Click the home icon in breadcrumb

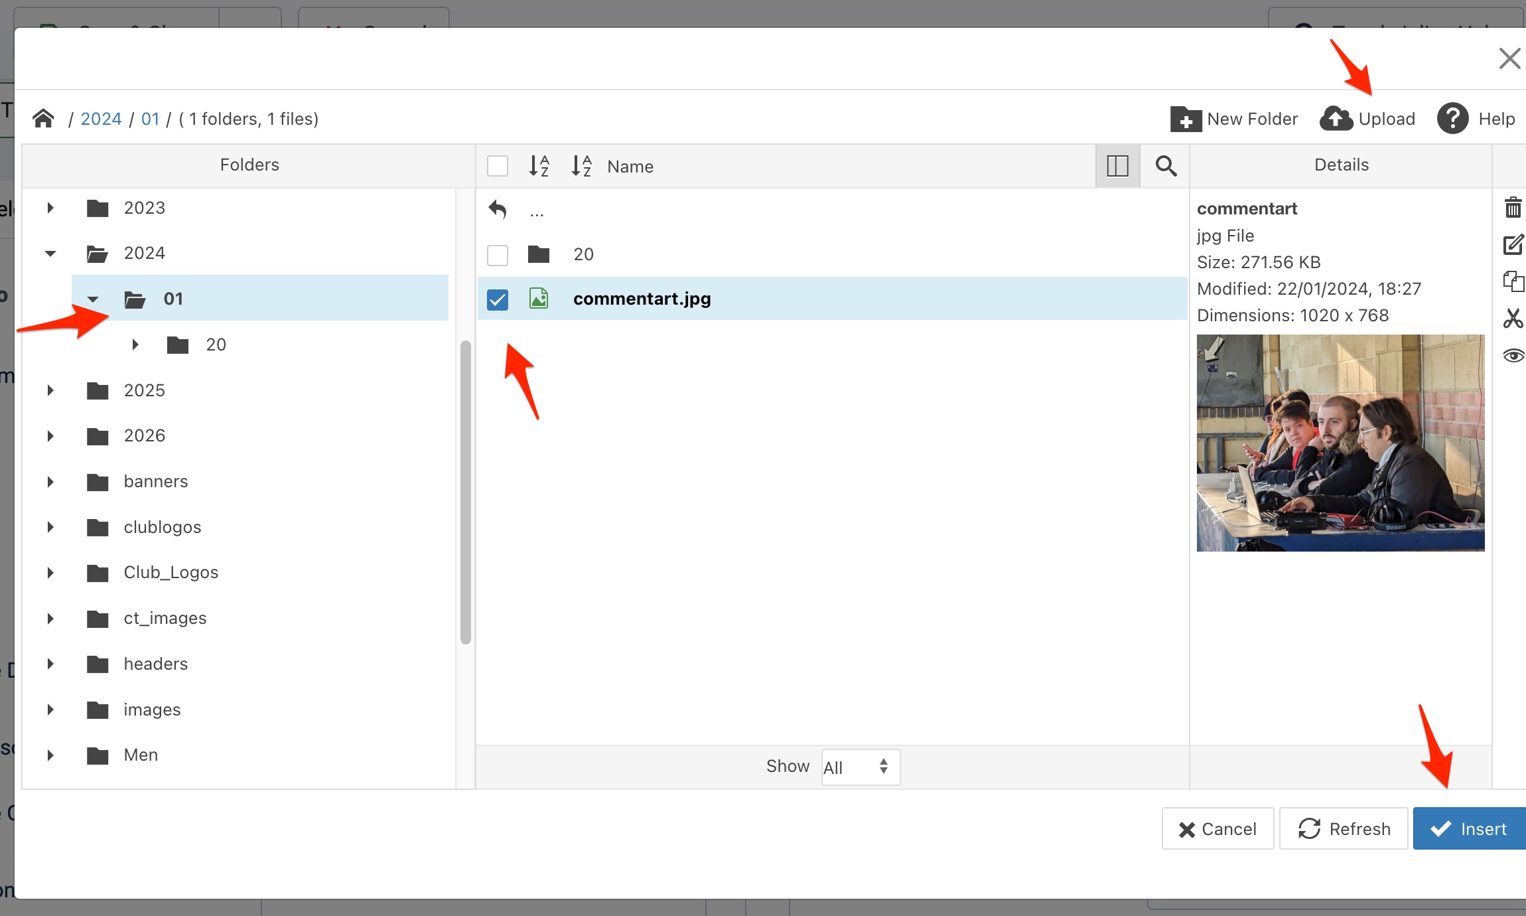tap(43, 119)
